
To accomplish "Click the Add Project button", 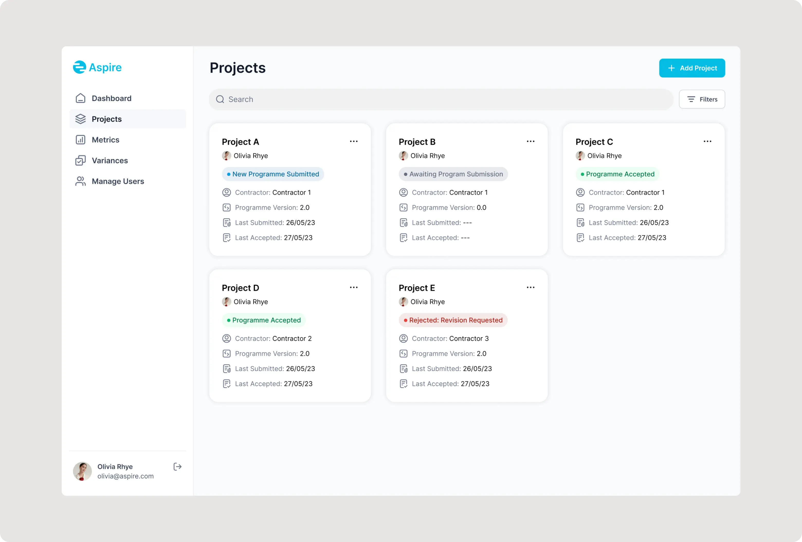I will click(x=692, y=68).
